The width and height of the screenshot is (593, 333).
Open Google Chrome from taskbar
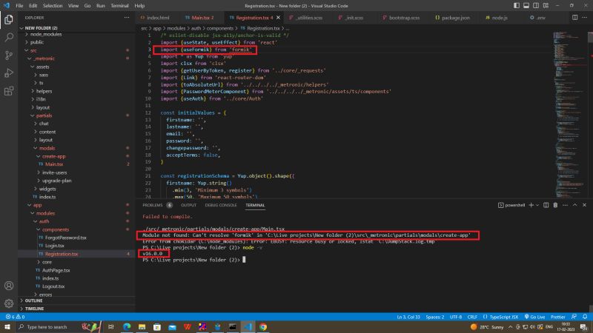coord(263,326)
